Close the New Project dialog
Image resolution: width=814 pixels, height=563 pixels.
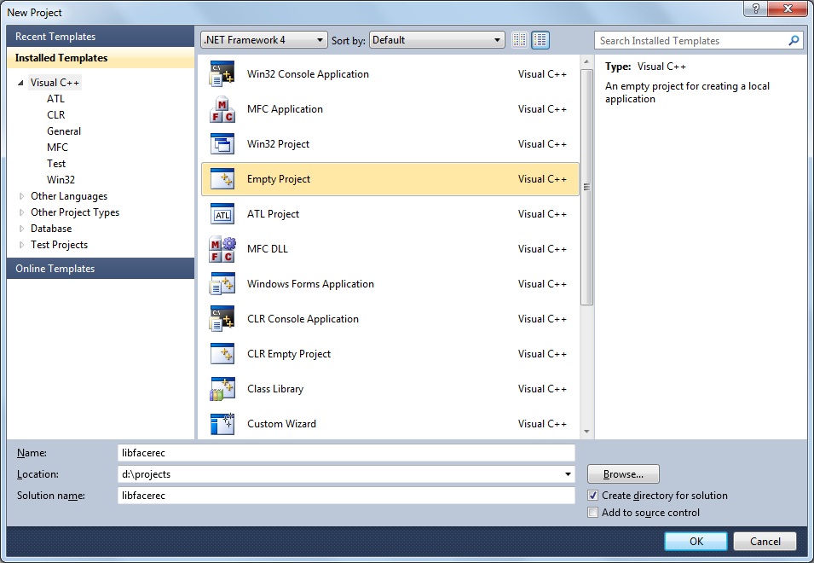(x=788, y=9)
